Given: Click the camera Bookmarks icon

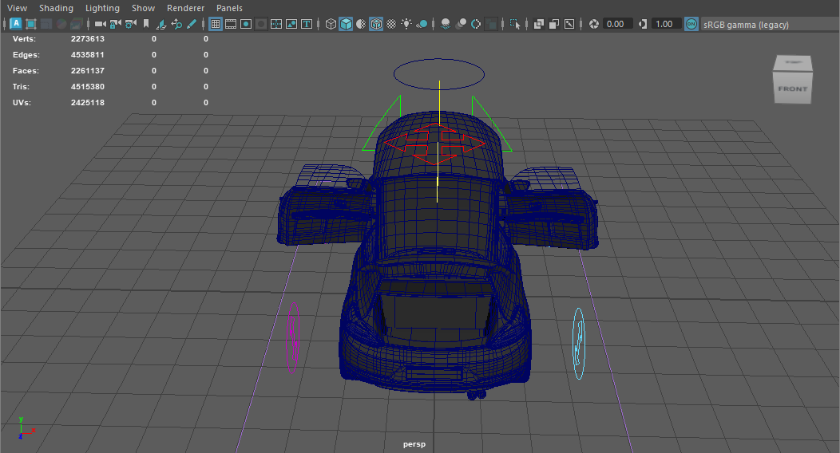Looking at the screenshot, I should 145,24.
